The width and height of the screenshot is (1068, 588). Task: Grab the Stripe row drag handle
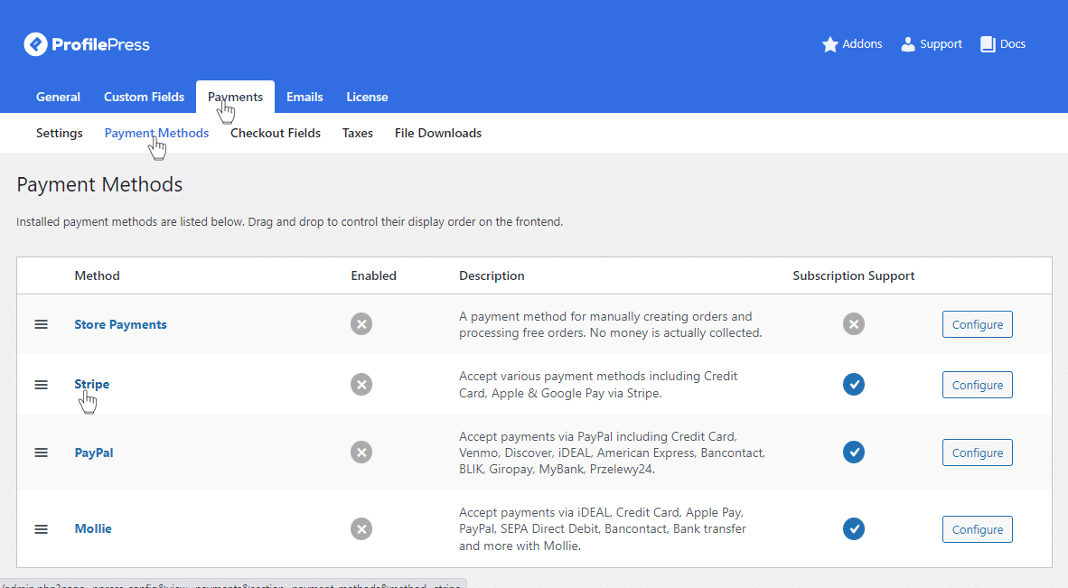click(41, 385)
